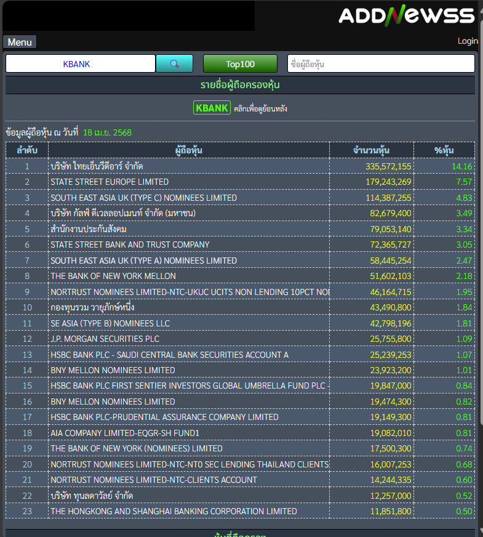483x537 pixels.
Task: Select SOUTH EAST ASIA UK (TYPE A) NOMINEES
Action: [143, 260]
